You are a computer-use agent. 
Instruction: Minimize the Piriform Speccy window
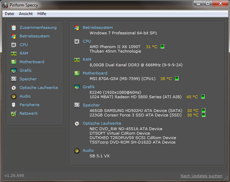pyautogui.click(x=198, y=4)
